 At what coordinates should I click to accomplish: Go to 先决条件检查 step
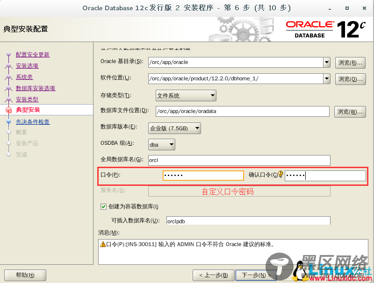pos(33,122)
